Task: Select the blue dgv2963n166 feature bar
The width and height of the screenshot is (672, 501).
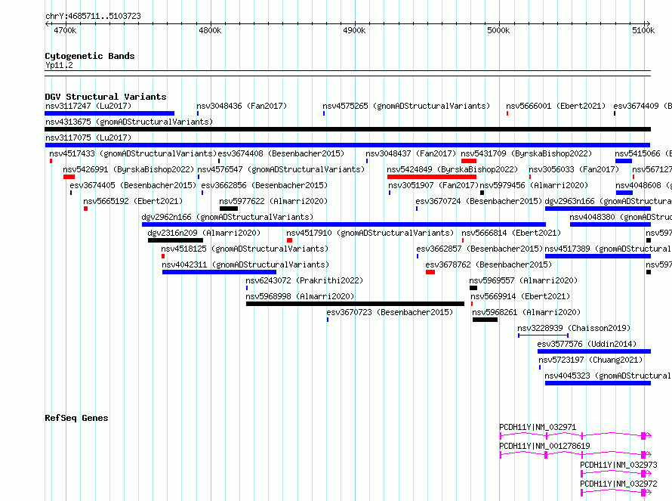Action: pyautogui.click(x=598, y=209)
